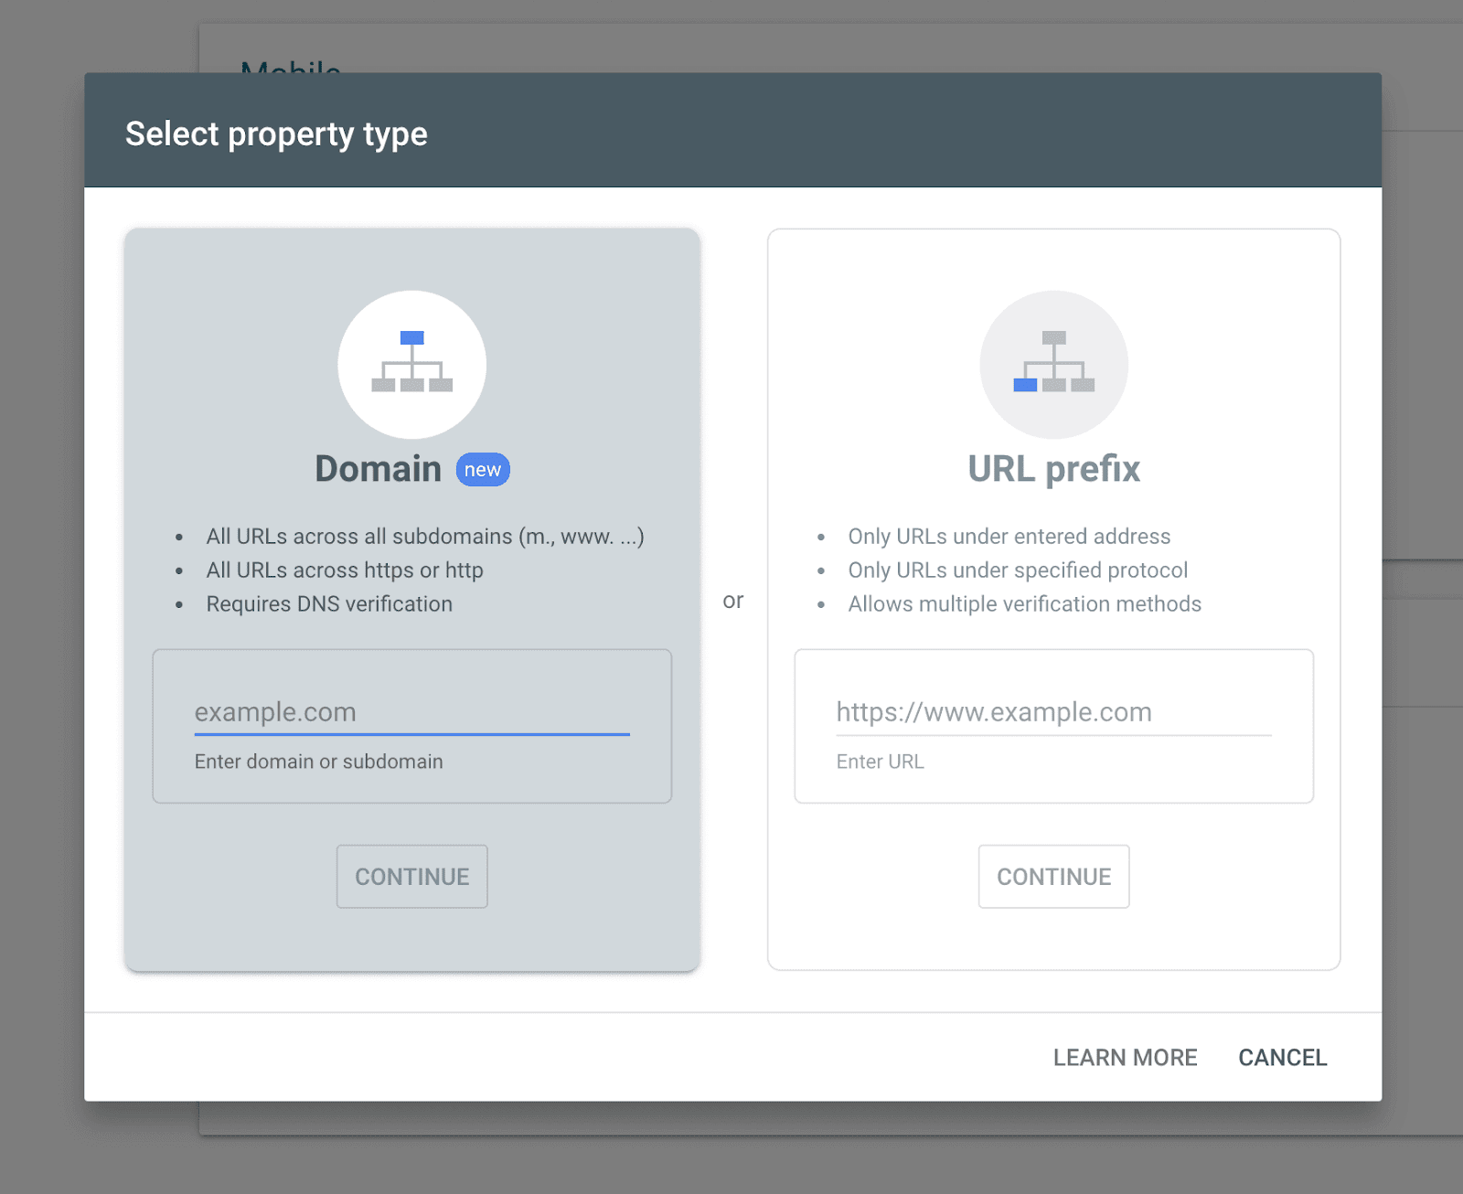The width and height of the screenshot is (1463, 1194).
Task: Click the 'or' separator between cards
Action: click(x=733, y=601)
